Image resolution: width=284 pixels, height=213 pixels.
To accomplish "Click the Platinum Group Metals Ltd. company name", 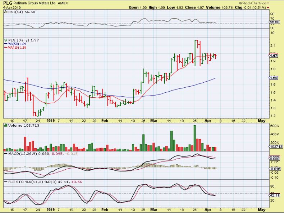I will point(35,3).
